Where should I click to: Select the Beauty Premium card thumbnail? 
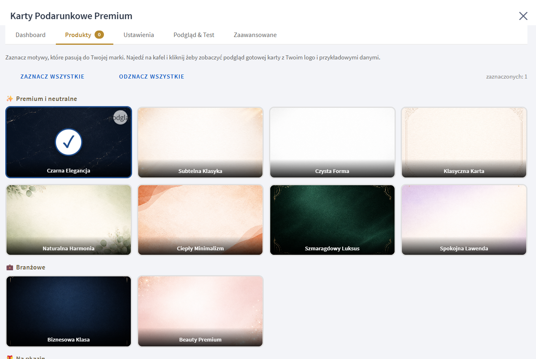coord(200,311)
